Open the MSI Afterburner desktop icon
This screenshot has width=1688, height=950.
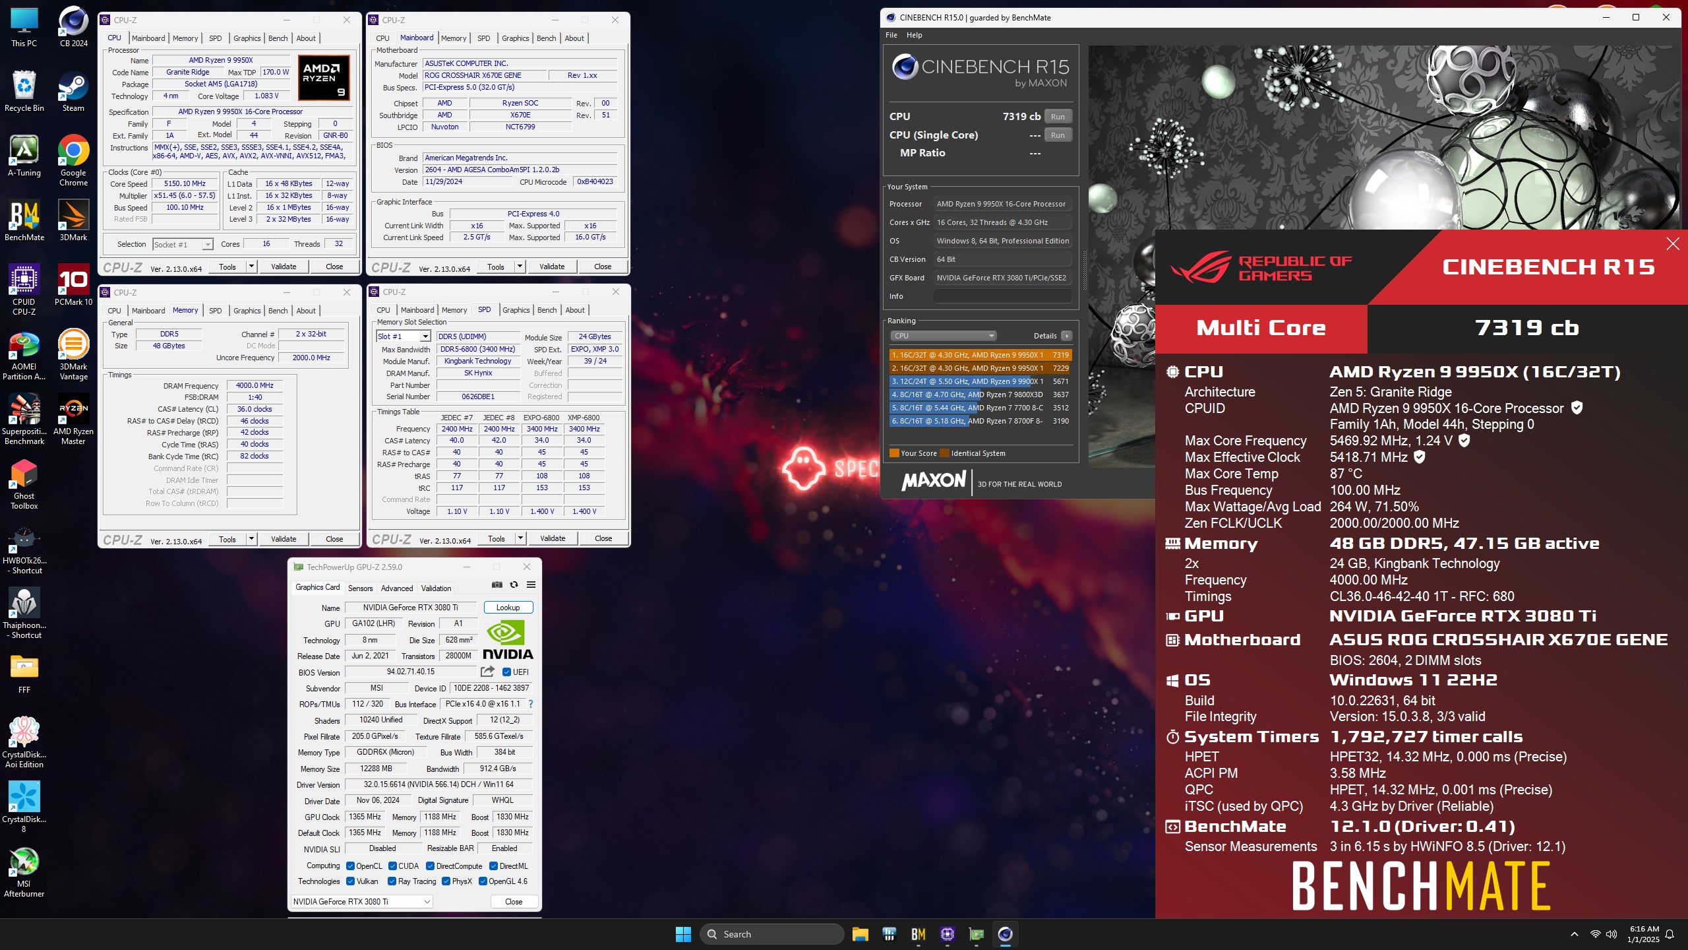click(x=24, y=871)
